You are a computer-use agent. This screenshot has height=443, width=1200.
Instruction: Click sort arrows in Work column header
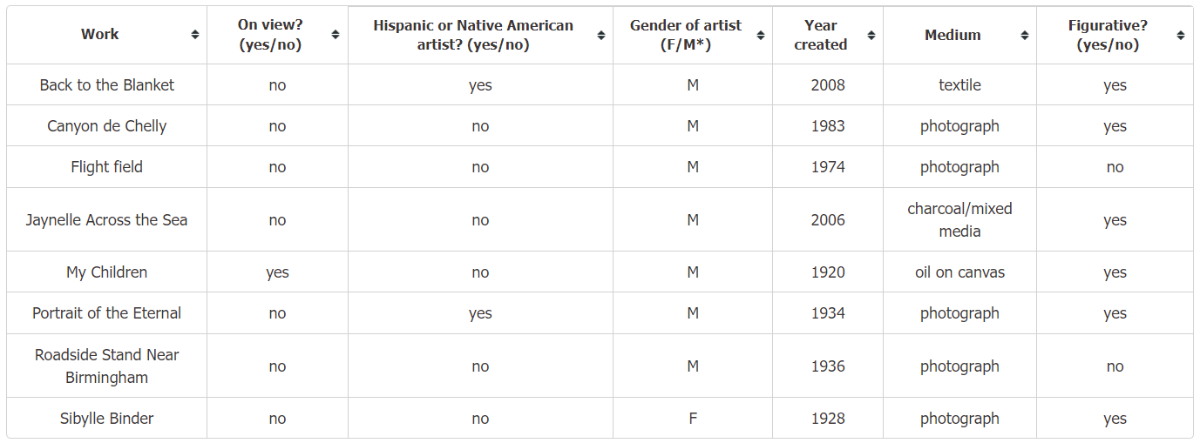194,35
